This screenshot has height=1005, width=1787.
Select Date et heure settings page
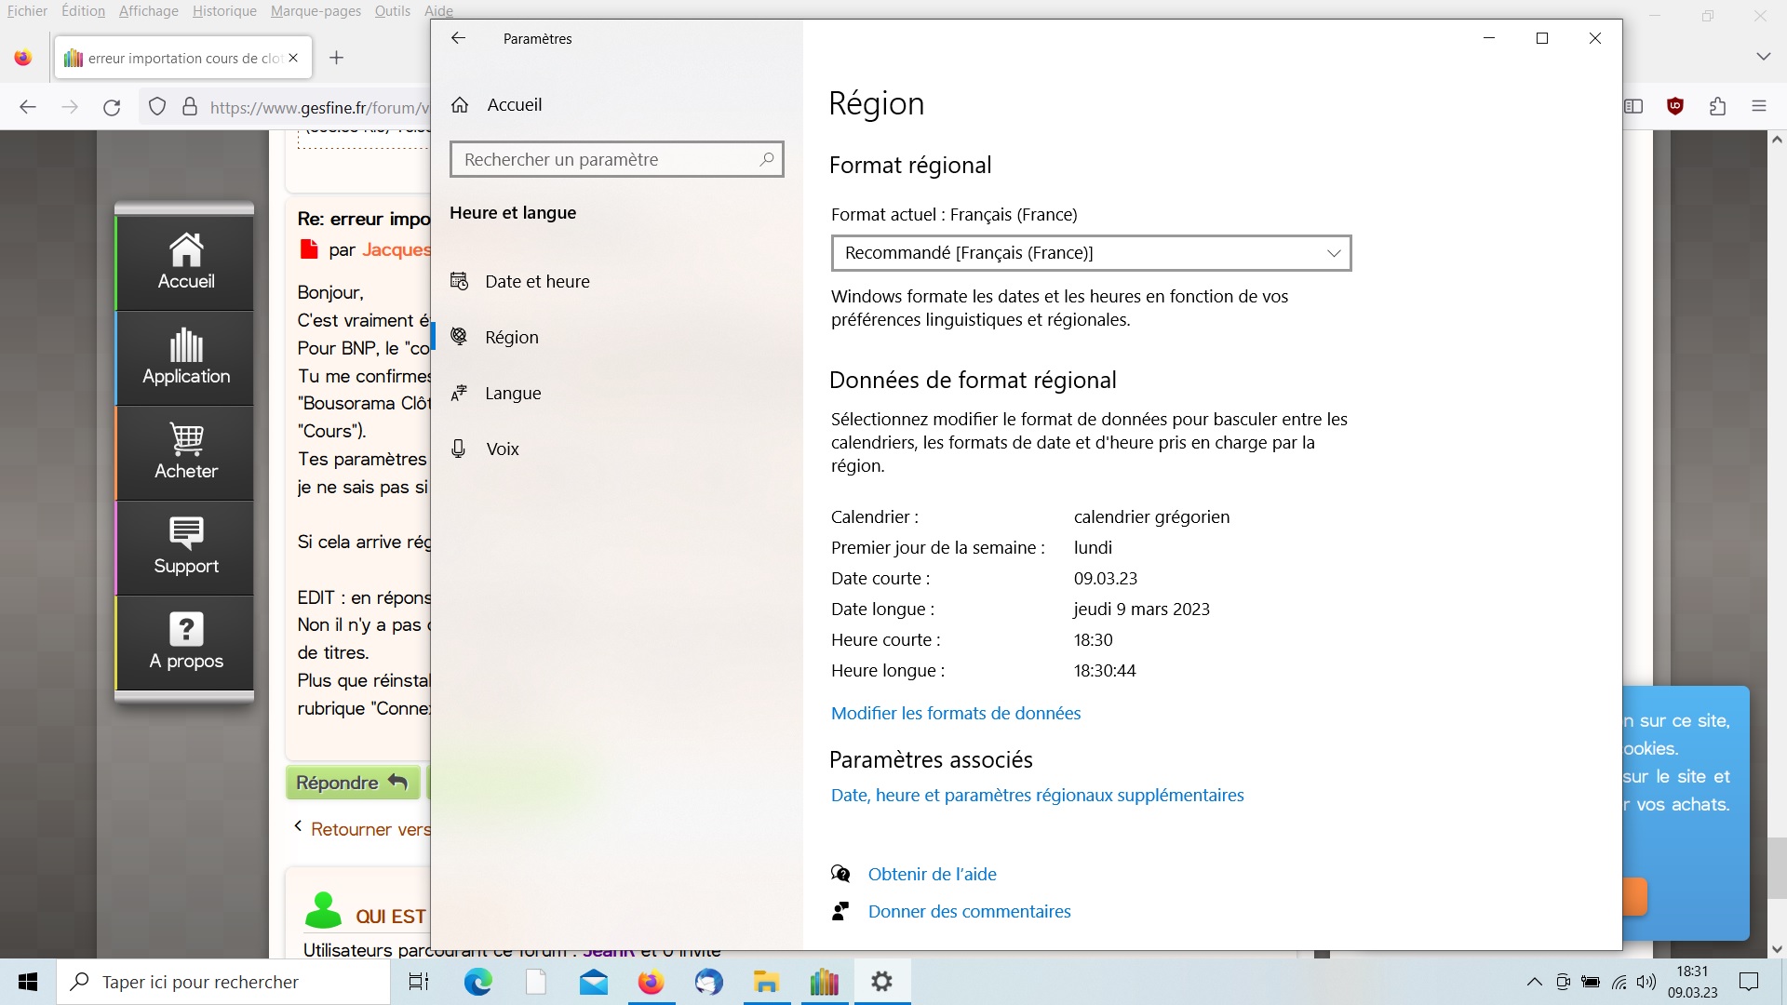coord(537,282)
